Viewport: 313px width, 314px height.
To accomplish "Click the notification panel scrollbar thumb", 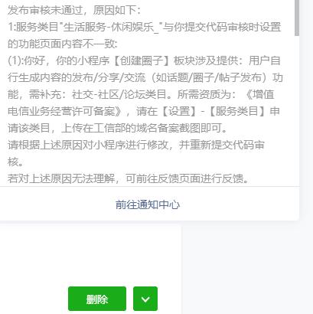I will 297,18.
